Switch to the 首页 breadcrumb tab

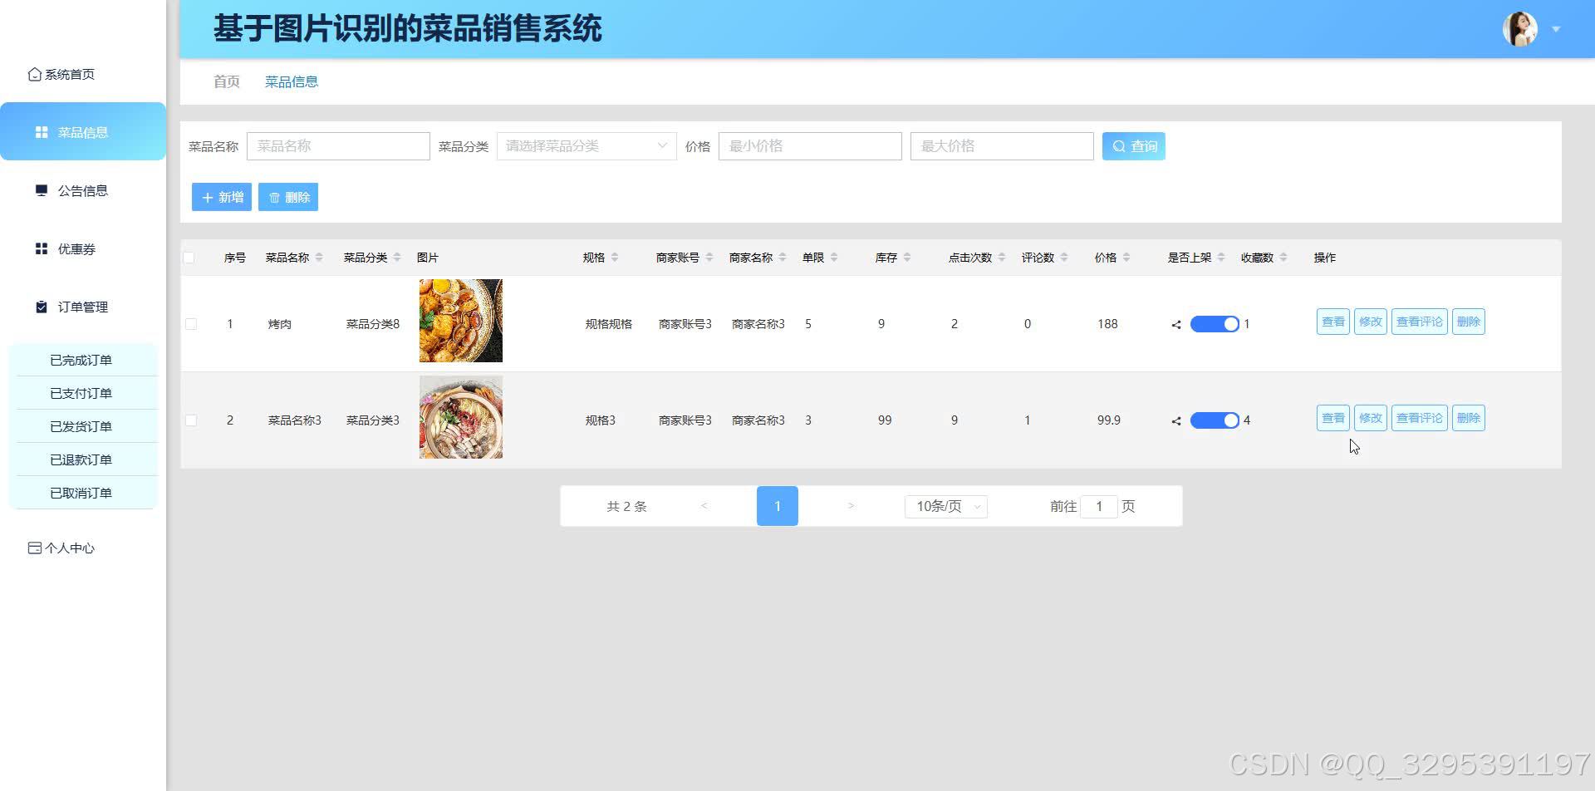225,81
